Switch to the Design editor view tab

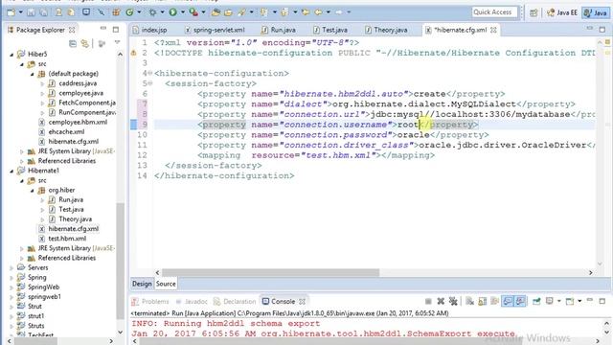pyautogui.click(x=142, y=284)
